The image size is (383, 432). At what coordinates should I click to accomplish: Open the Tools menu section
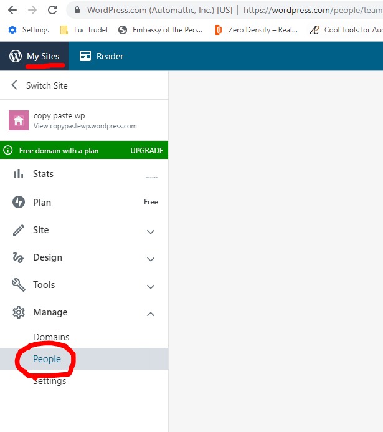84,285
